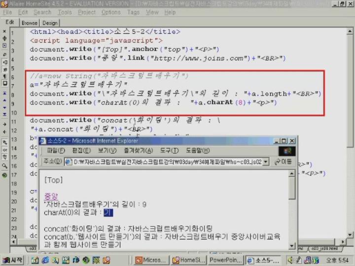Screen dimensions: 355x266
Task: Open the c03_js09.html document tab
Action: tap(324, 249)
